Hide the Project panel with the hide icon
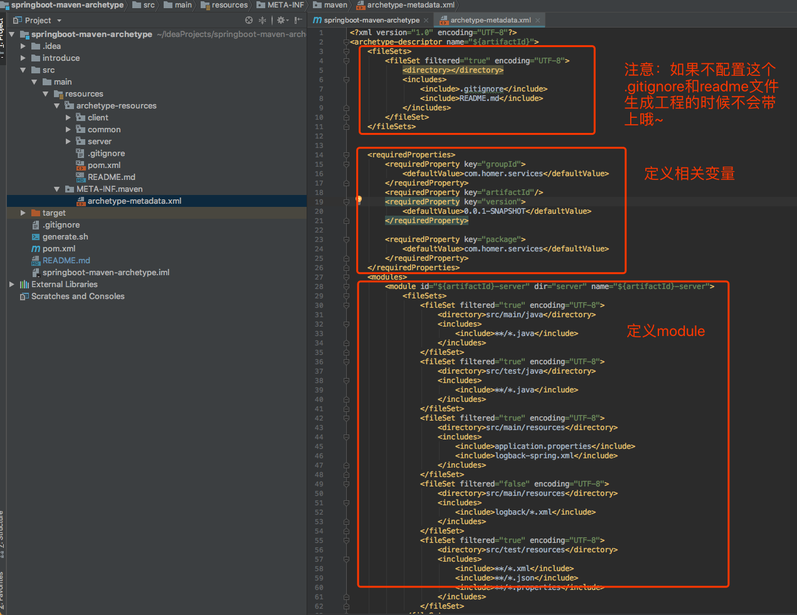The image size is (797, 615). pyautogui.click(x=298, y=20)
